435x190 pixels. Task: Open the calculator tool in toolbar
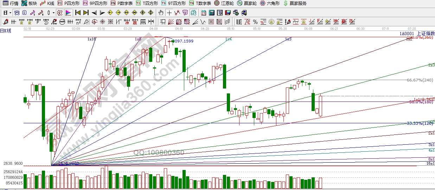click(x=212, y=13)
